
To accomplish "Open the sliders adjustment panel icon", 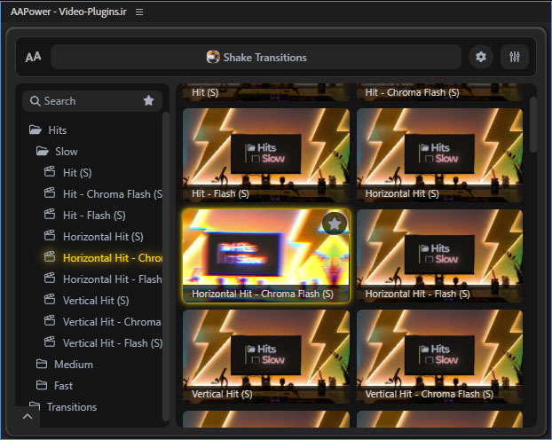I will point(515,58).
